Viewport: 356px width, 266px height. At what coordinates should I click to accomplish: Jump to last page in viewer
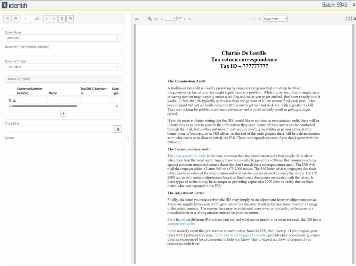(x=190, y=19)
